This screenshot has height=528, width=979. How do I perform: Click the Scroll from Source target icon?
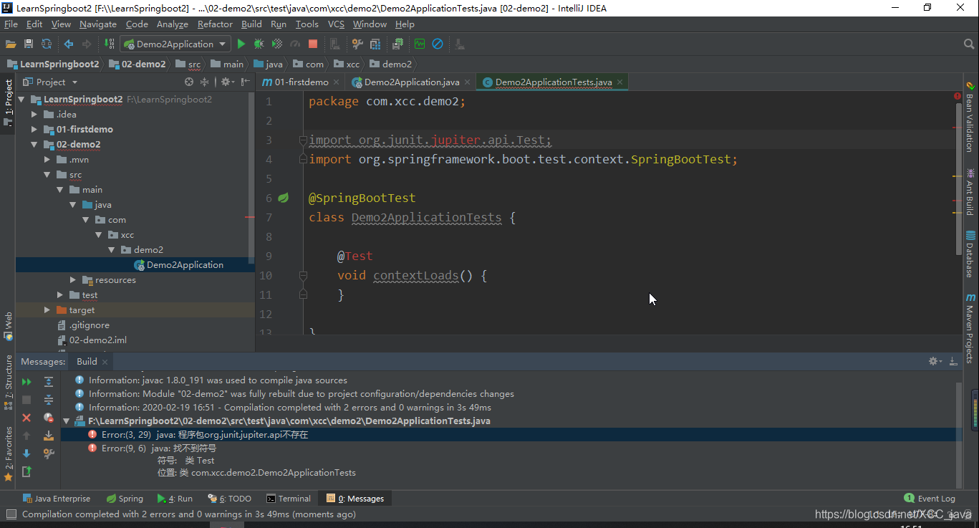click(189, 82)
